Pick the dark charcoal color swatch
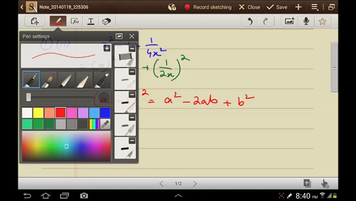Screen dimensions: 356x201 (83, 124)
